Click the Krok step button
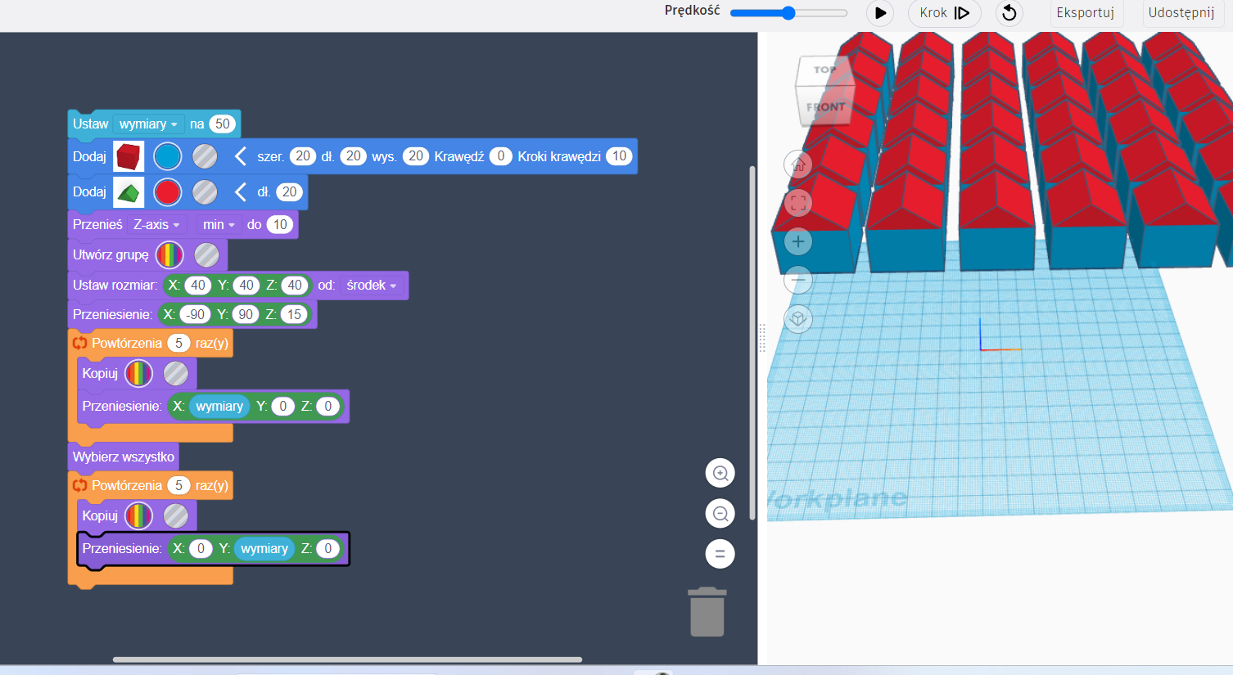 click(944, 13)
